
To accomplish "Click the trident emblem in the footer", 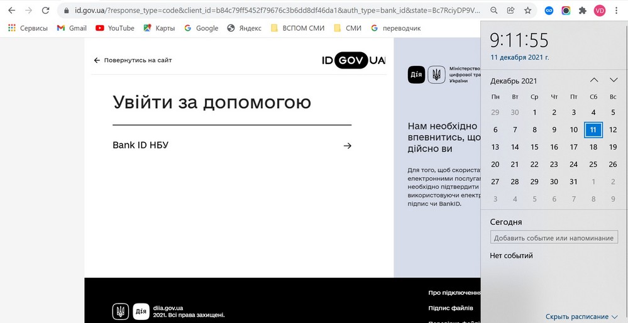I will click(121, 312).
